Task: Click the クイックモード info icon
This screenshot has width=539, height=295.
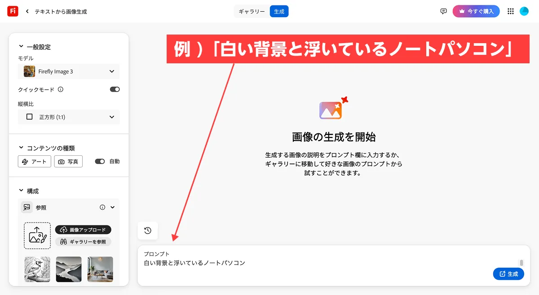Action: [61, 89]
